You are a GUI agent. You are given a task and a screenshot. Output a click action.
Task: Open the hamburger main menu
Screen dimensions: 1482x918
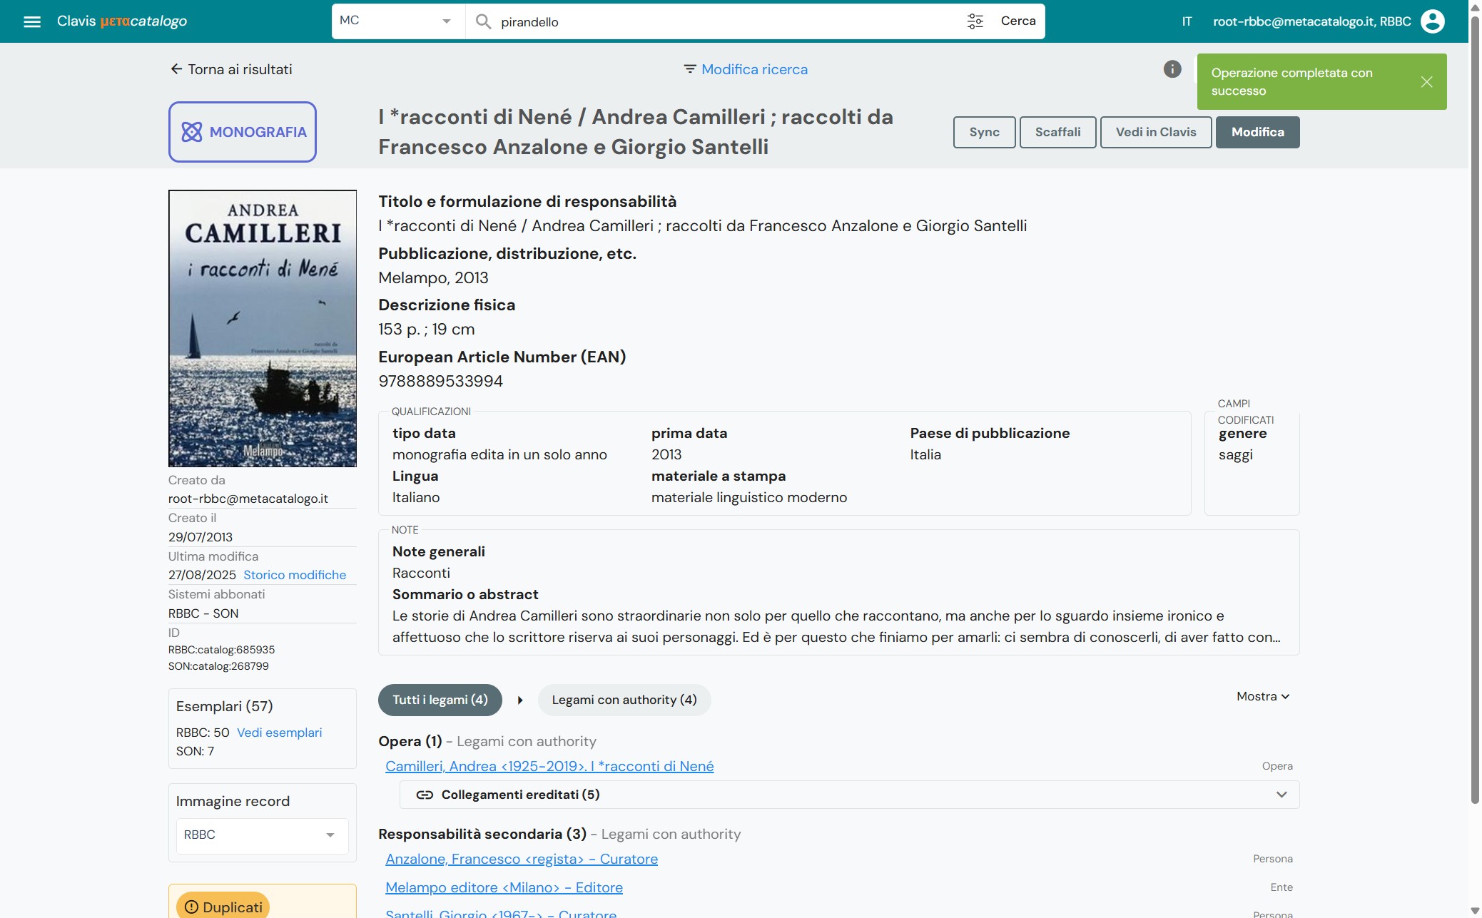[x=31, y=21]
